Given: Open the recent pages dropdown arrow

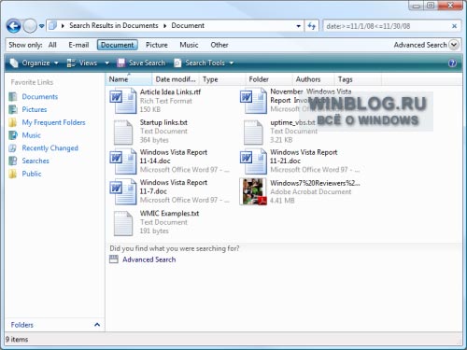Looking at the screenshot, I should (x=41, y=26).
